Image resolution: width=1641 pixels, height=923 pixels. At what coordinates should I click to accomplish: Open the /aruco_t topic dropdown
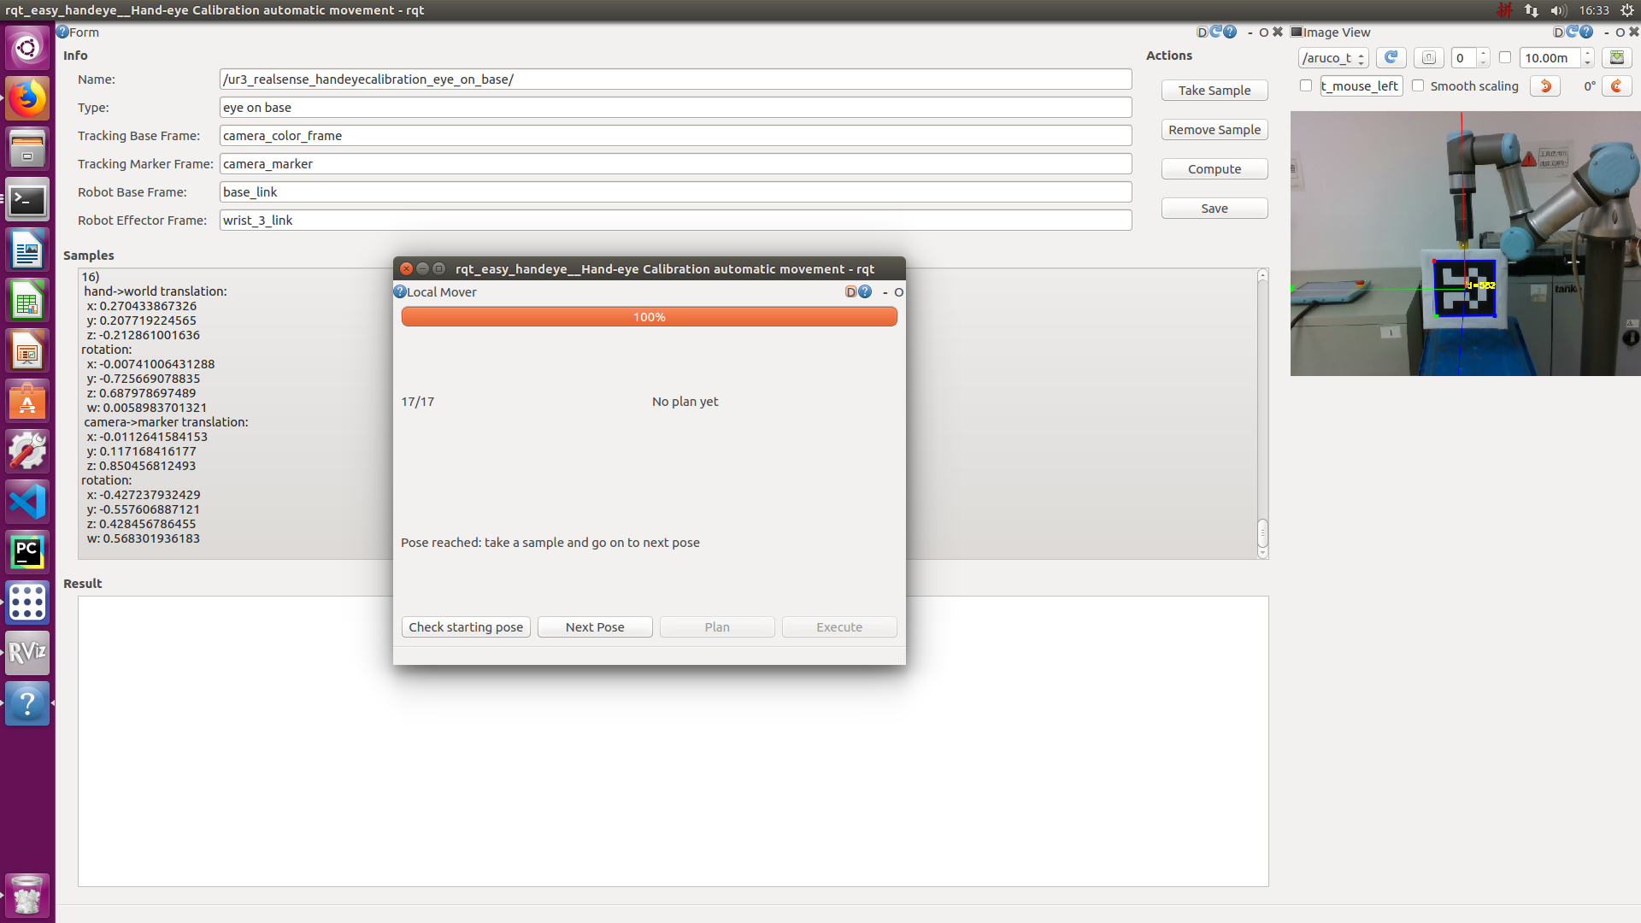tap(1333, 57)
